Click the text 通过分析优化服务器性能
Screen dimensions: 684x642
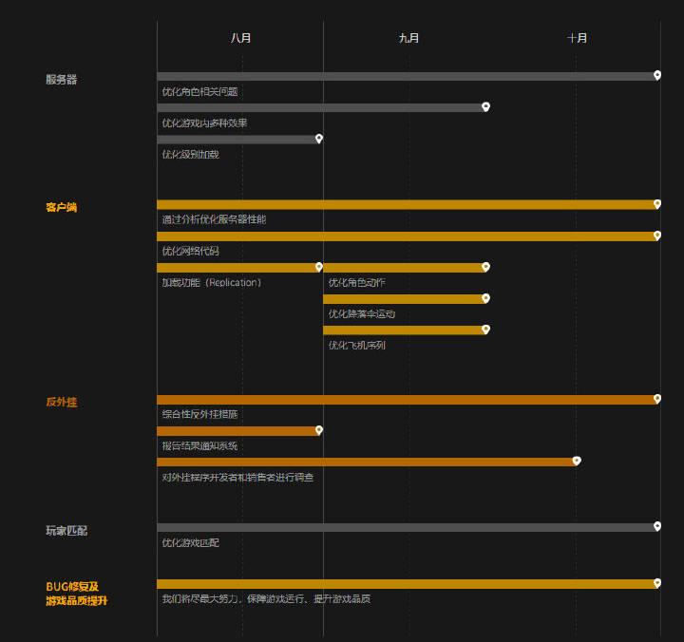point(214,219)
